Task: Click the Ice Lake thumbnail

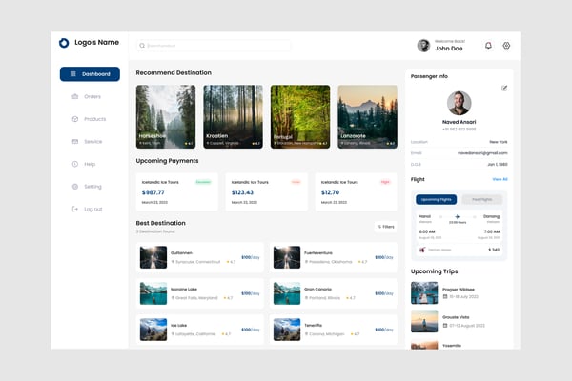Action: click(153, 330)
